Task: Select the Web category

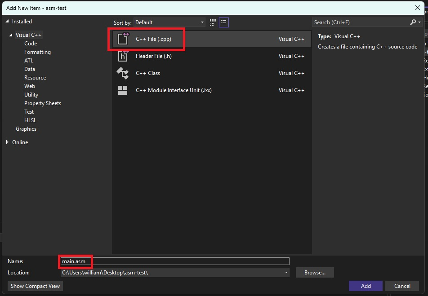Action: tap(30, 86)
